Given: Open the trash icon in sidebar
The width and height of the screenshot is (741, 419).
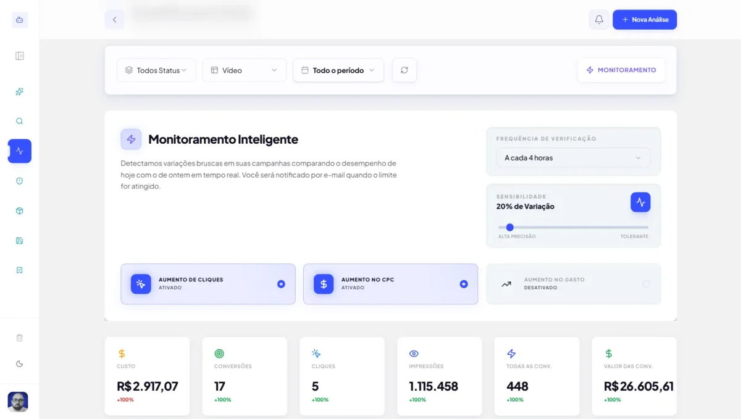Looking at the screenshot, I should click(20, 338).
